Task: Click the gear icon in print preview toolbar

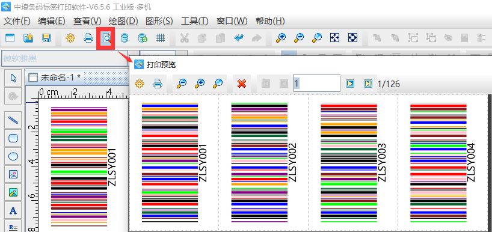Action: (140, 84)
